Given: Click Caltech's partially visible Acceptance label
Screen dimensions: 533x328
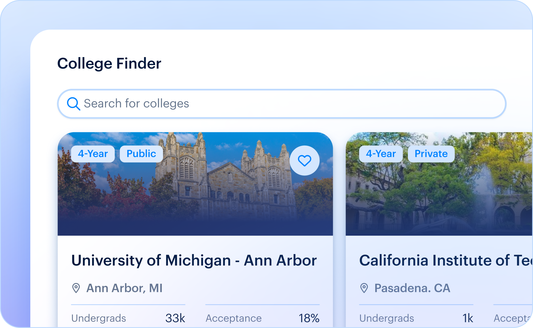Looking at the screenshot, I should pos(513,318).
